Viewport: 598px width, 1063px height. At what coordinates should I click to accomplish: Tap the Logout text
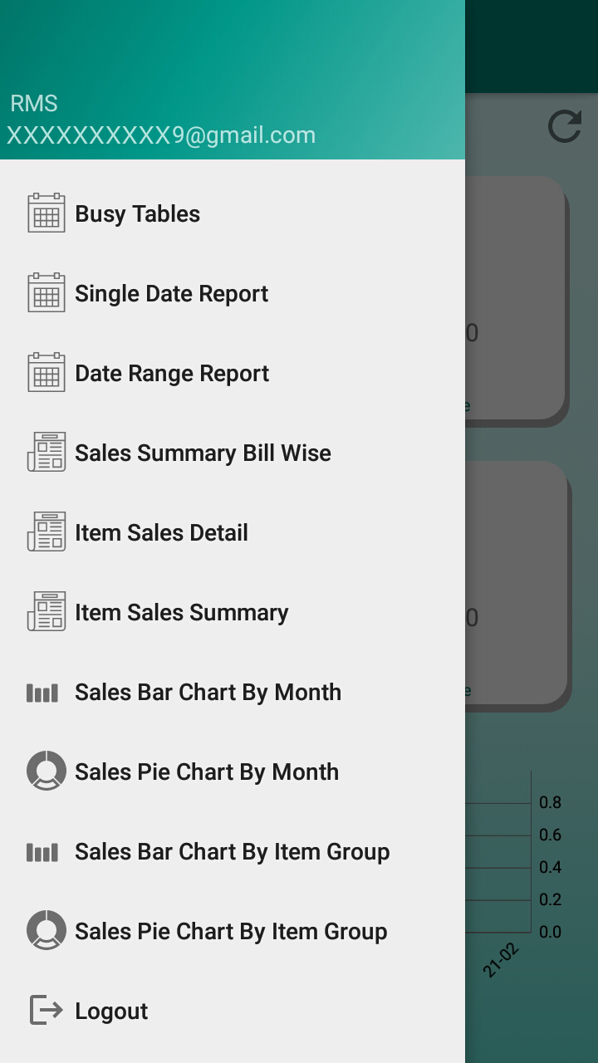coord(111,1011)
